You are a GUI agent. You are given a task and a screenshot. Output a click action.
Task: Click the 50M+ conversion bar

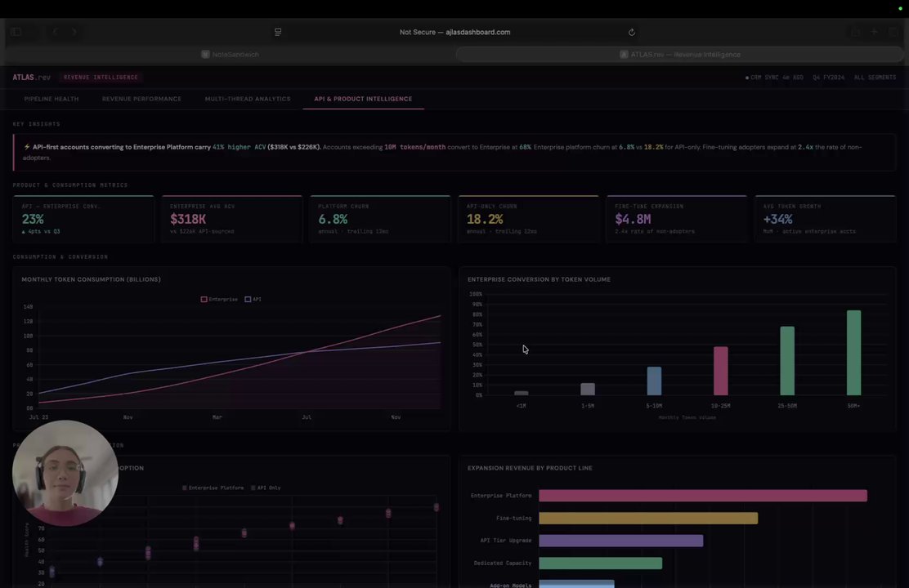tap(853, 353)
